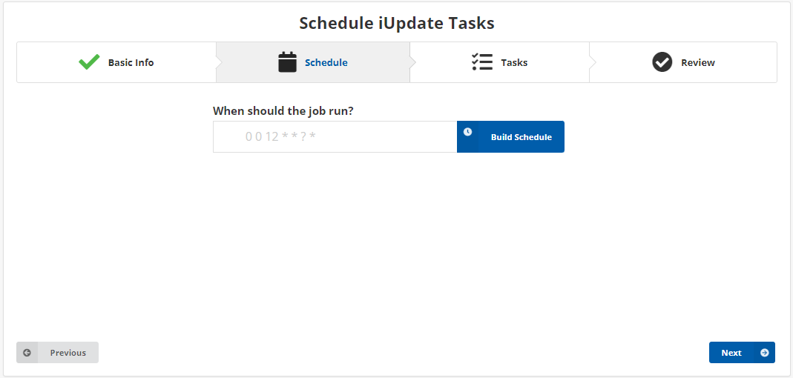This screenshot has width=793, height=378.
Task: Click the right arrow icon on Next
Action: 765,353
